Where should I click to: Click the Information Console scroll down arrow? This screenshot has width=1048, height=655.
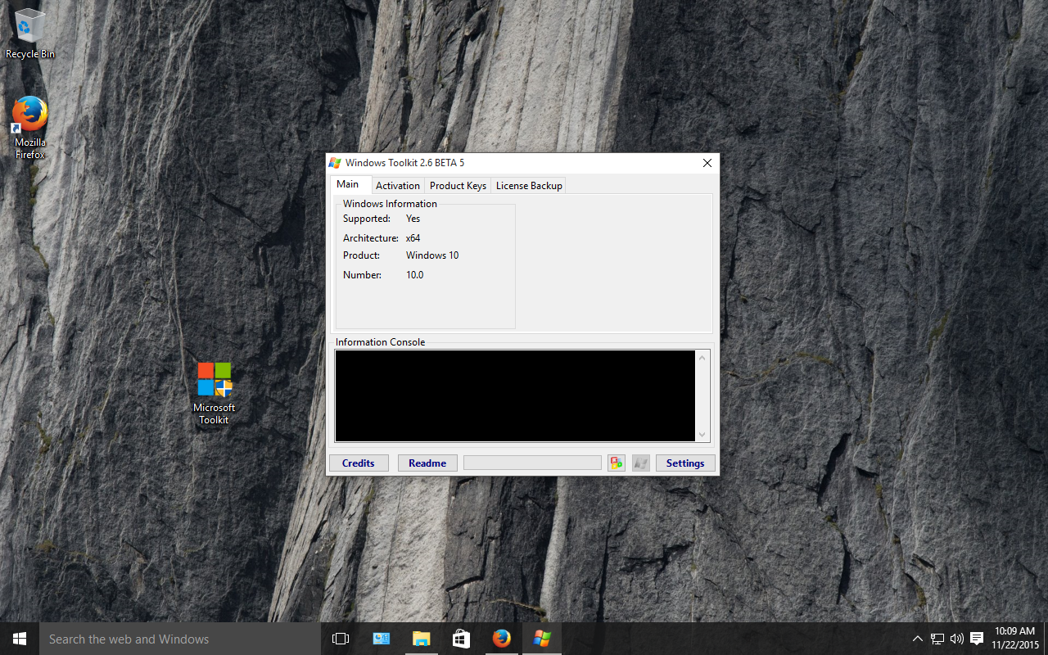702,435
